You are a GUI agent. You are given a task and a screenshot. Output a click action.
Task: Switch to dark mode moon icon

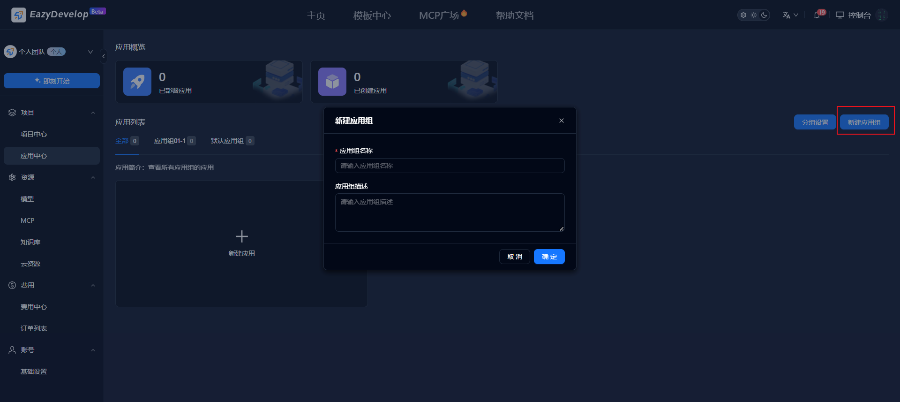[x=764, y=15]
